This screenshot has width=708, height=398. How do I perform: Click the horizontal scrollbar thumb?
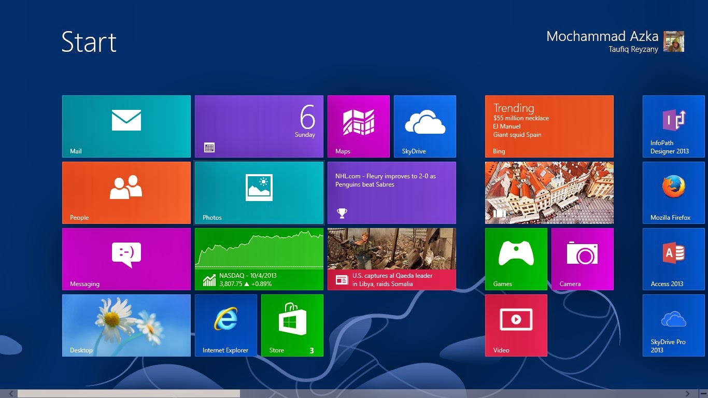(x=129, y=394)
